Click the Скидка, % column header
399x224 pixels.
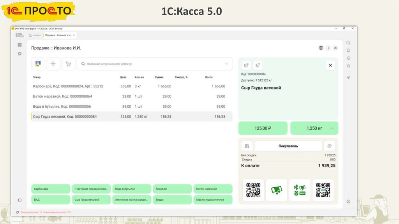pyautogui.click(x=181, y=77)
